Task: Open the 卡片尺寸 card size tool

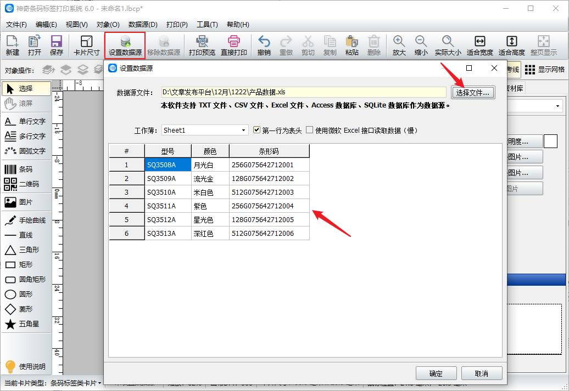Action: pyautogui.click(x=86, y=46)
